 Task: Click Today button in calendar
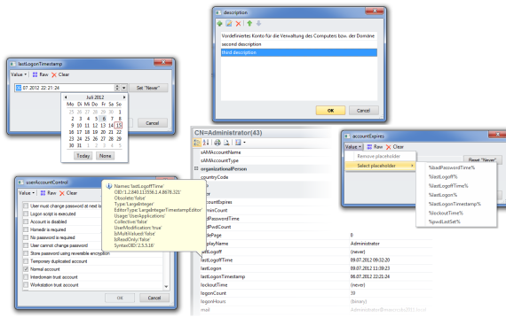(x=83, y=156)
